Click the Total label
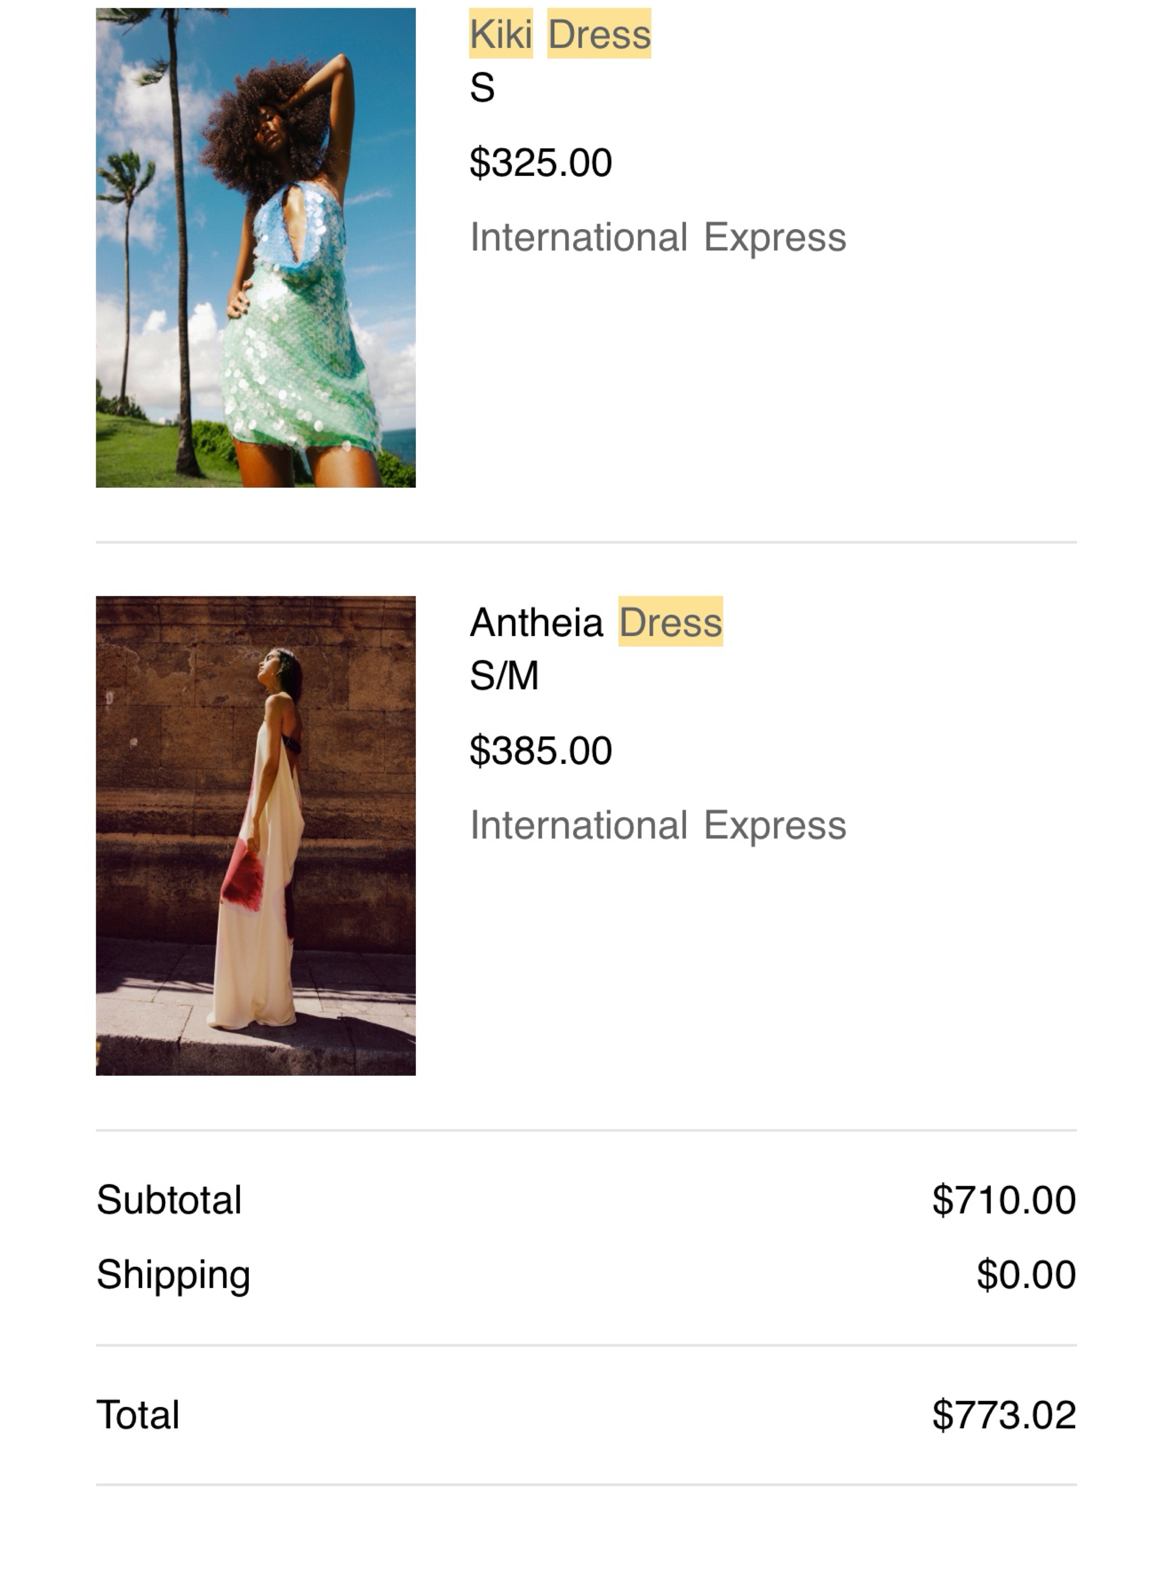 [138, 1414]
